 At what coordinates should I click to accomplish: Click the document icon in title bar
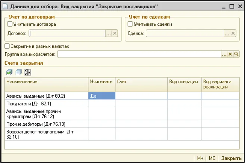click(5, 6)
